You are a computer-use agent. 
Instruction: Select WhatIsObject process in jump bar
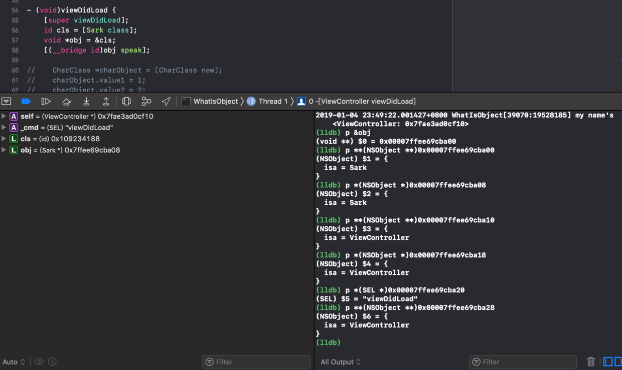pyautogui.click(x=210, y=101)
